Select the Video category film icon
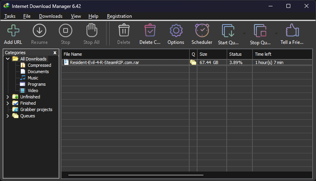Viewport: 316px width, 181px height. tap(23, 90)
